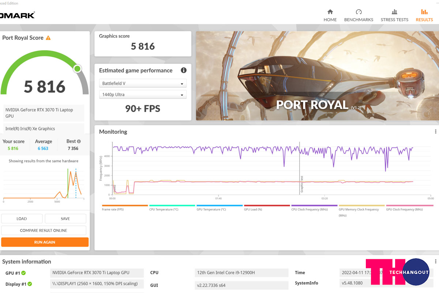Toggle the GPU Temperature legend series

click(x=219, y=208)
